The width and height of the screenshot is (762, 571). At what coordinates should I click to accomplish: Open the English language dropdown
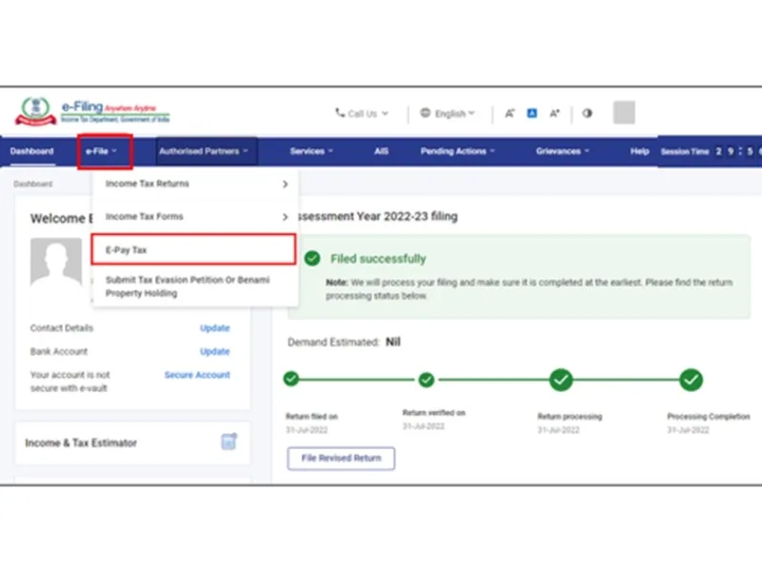pos(448,113)
